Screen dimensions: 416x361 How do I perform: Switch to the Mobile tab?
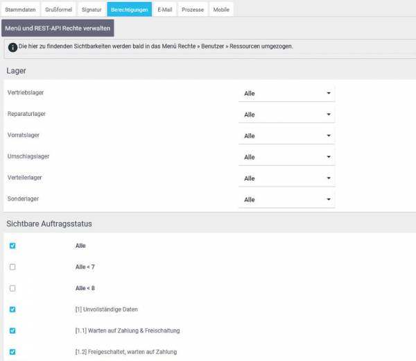click(220, 10)
